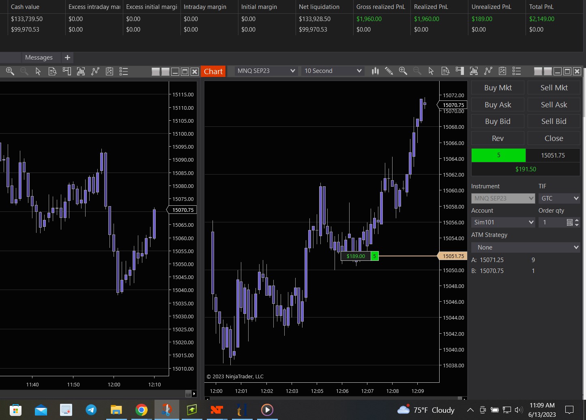Switch to the Messages tab
The image size is (586, 420).
click(x=39, y=58)
